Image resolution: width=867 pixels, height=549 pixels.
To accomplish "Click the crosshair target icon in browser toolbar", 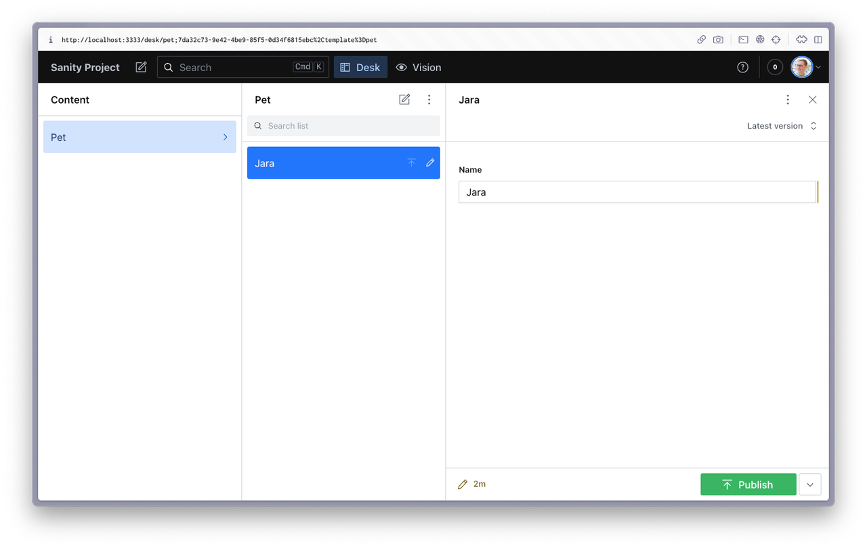I will (776, 40).
